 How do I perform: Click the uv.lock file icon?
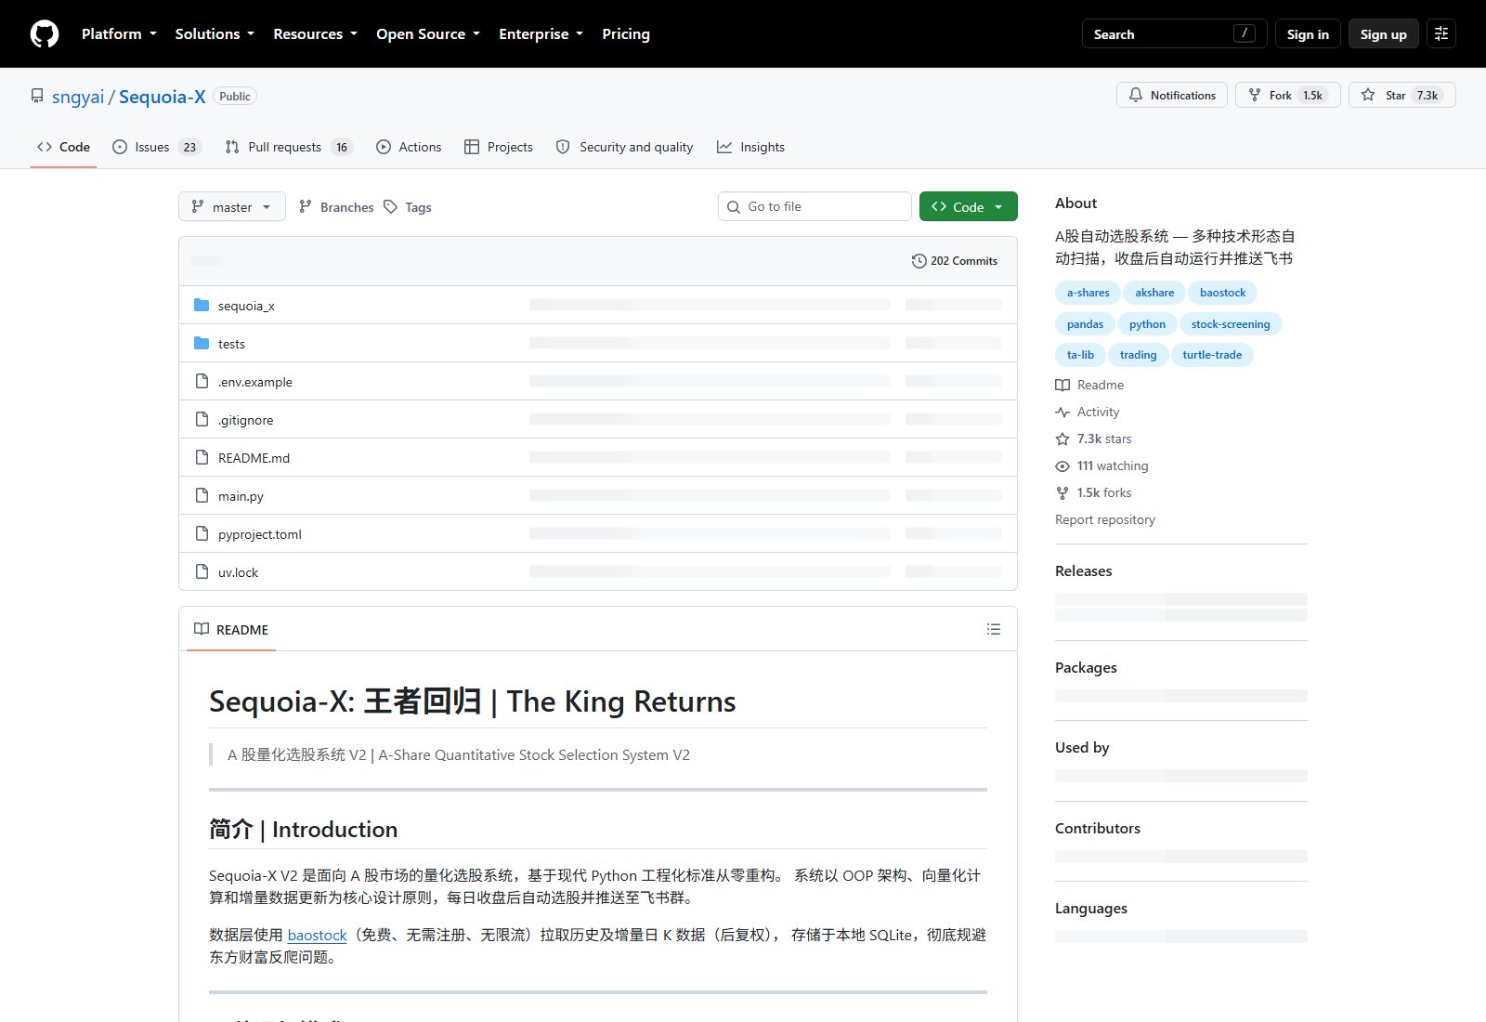click(x=202, y=572)
